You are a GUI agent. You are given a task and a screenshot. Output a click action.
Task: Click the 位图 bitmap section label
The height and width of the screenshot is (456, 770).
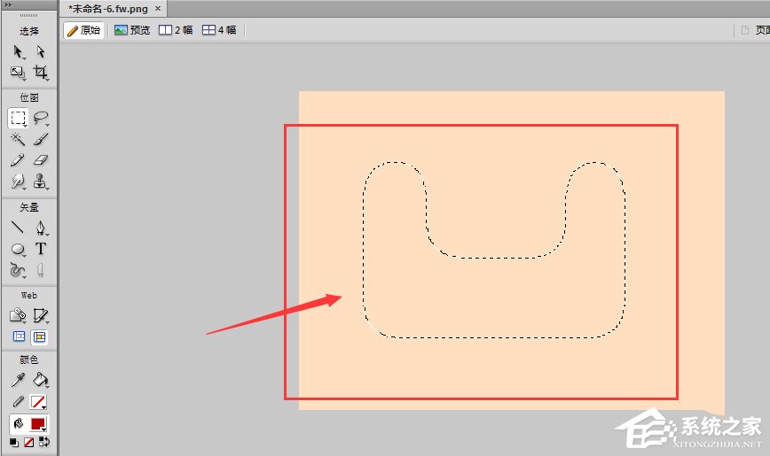(x=29, y=97)
